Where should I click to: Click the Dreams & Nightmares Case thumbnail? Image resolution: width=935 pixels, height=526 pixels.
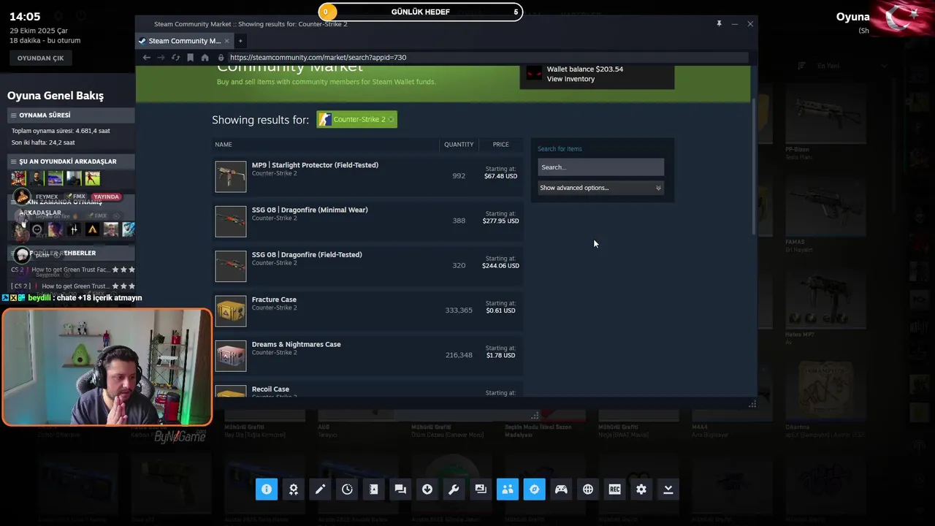pyautogui.click(x=231, y=356)
